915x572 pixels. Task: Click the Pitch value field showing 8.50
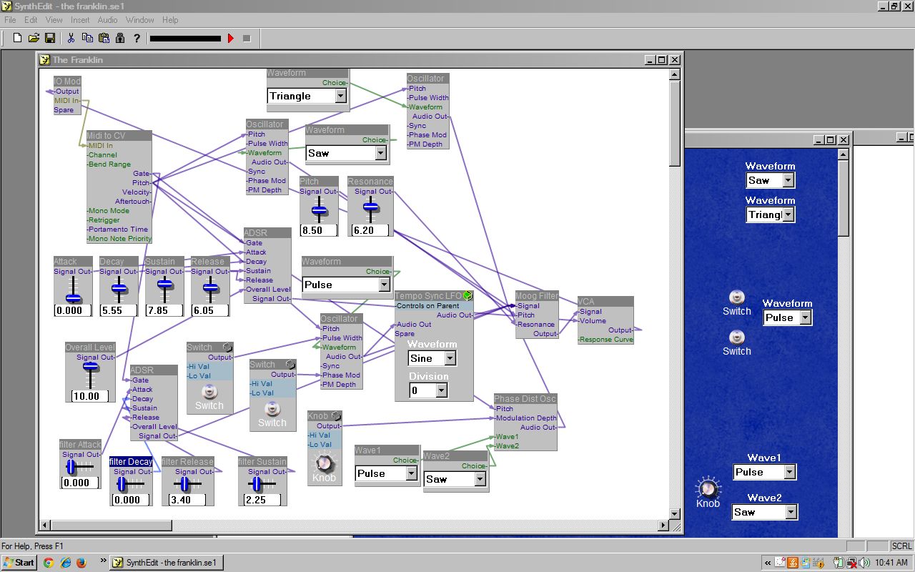pos(319,230)
